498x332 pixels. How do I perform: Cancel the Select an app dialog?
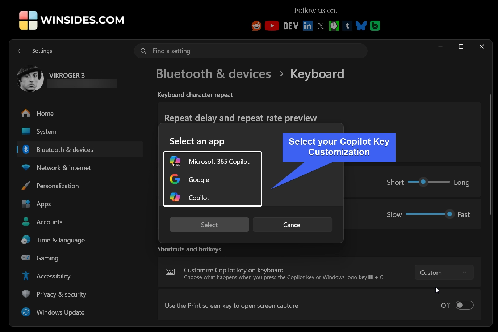[x=292, y=225]
